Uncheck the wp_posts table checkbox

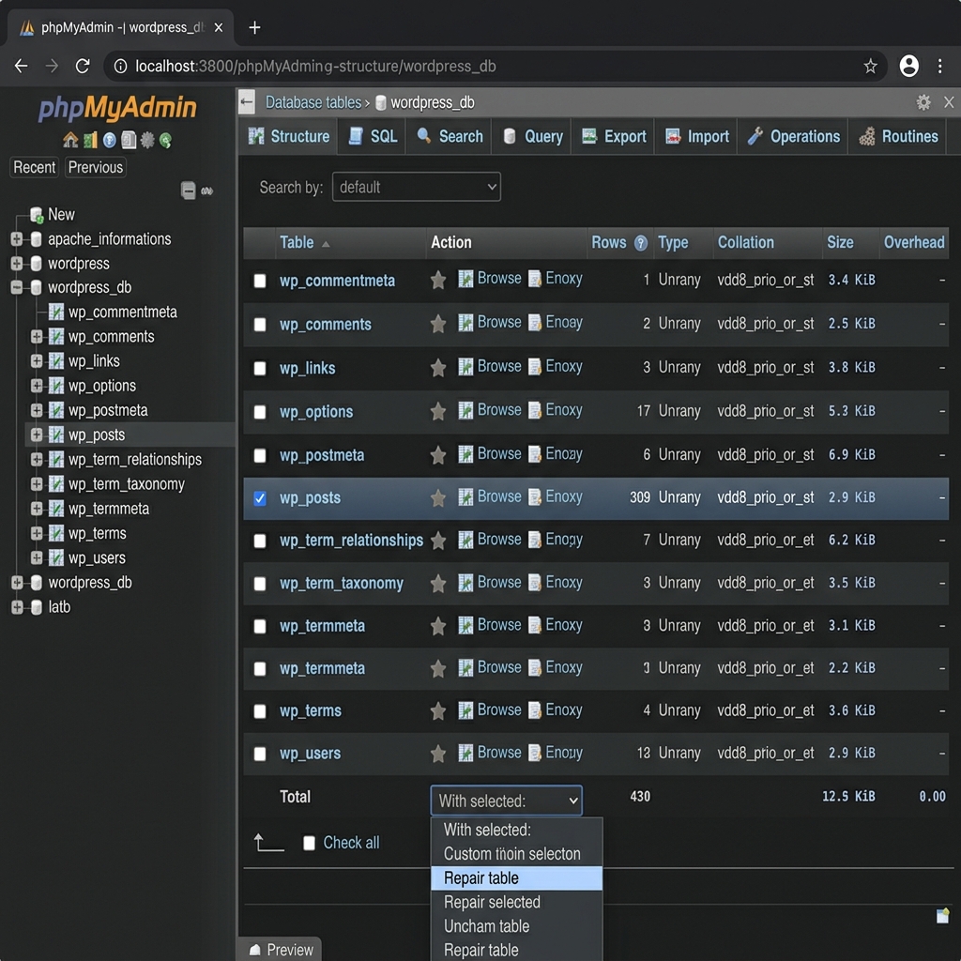pyautogui.click(x=260, y=498)
